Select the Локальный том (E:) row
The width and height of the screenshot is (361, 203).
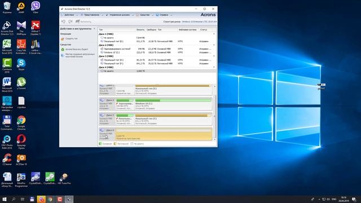click(x=157, y=41)
